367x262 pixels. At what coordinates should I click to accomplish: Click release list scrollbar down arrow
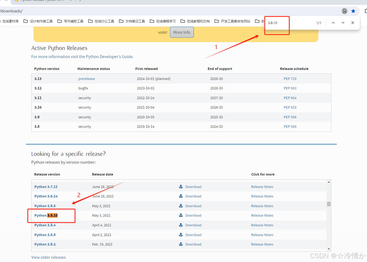329,249
